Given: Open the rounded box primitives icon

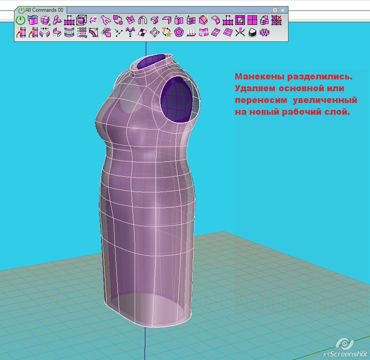Looking at the screenshot, I should click(x=45, y=20).
